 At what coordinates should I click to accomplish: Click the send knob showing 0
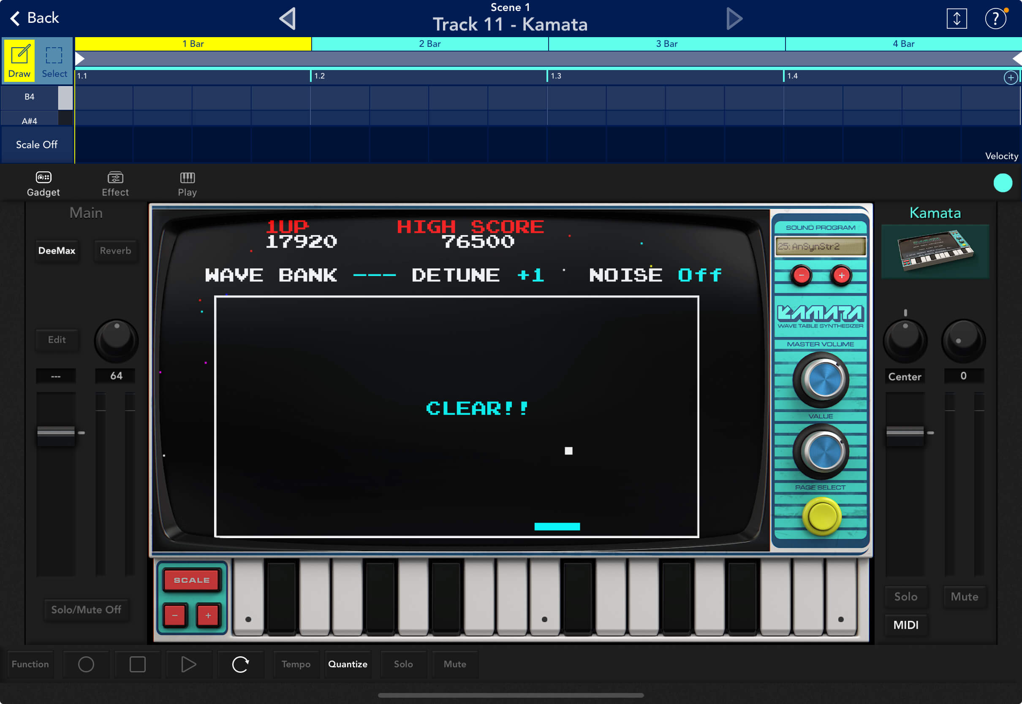point(963,341)
